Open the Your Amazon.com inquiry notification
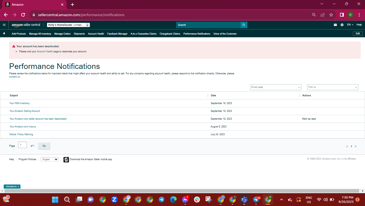Screen dimensions: 365x206 [x=23, y=127]
